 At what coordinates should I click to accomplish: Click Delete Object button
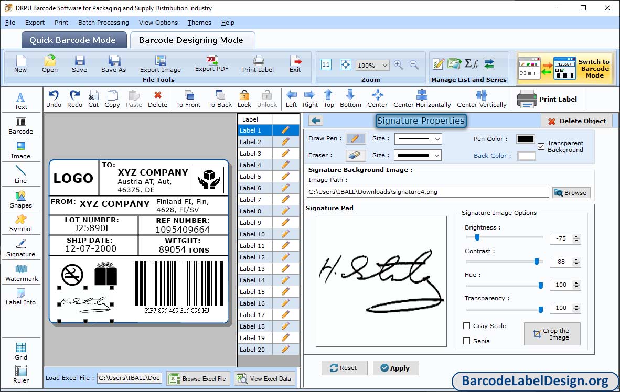(x=576, y=121)
